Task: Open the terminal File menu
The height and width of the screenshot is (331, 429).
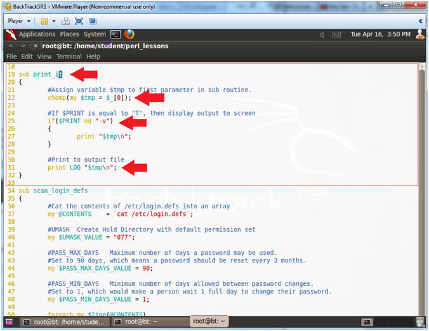Action: coord(11,57)
